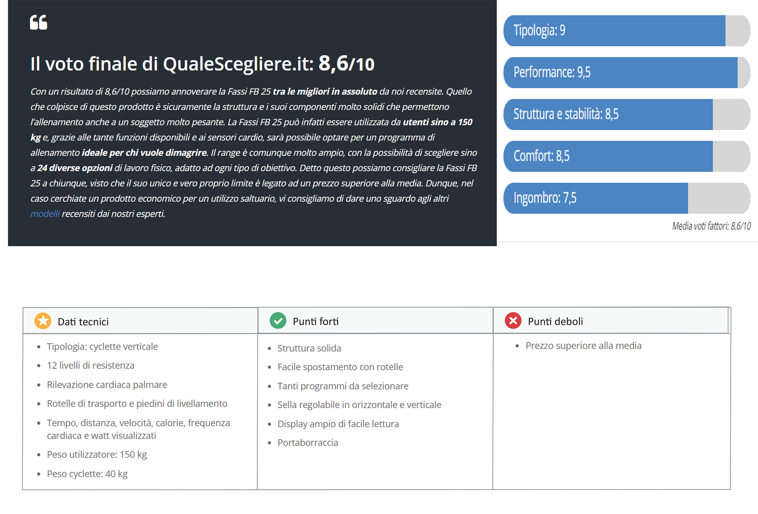Click the 'Media voti fattori: 8,6/10' caption
Screen dimensions: 758x514
pyautogui.click(x=711, y=226)
